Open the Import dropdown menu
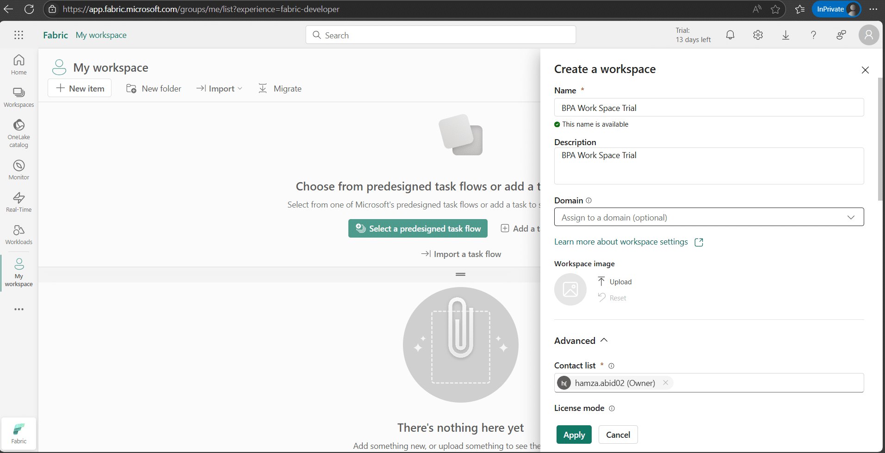Image resolution: width=885 pixels, height=453 pixels. 219,89
